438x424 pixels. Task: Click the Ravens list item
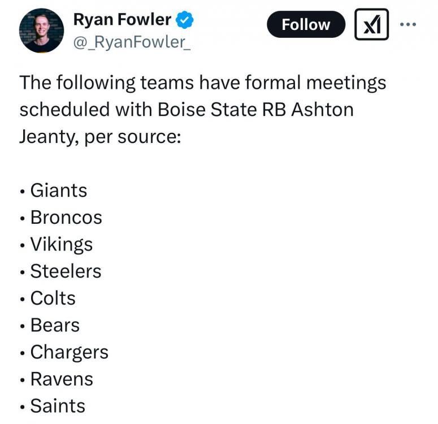click(62, 379)
